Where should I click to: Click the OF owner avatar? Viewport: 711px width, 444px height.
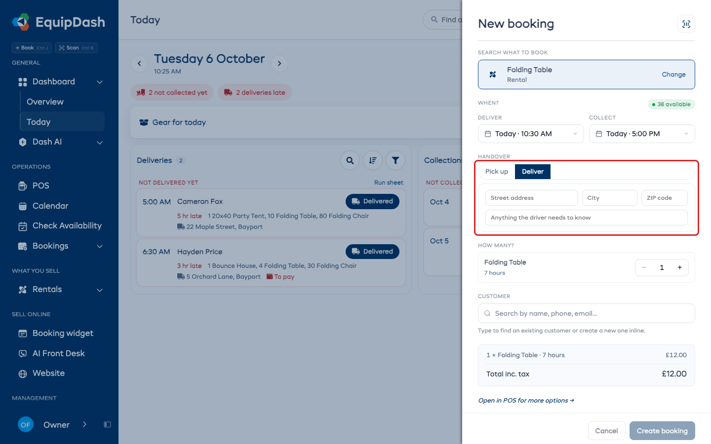(x=26, y=425)
